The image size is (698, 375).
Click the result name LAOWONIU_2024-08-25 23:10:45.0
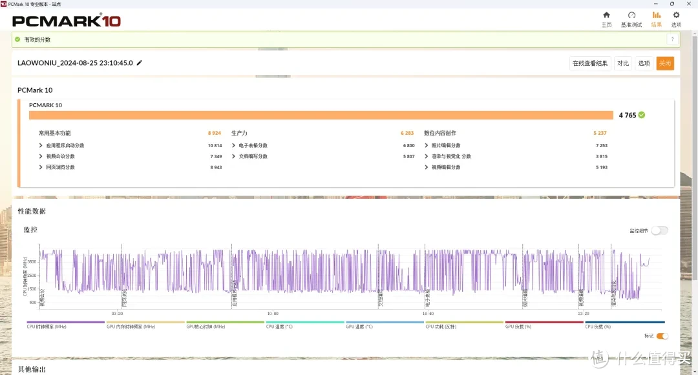pyautogui.click(x=75, y=63)
